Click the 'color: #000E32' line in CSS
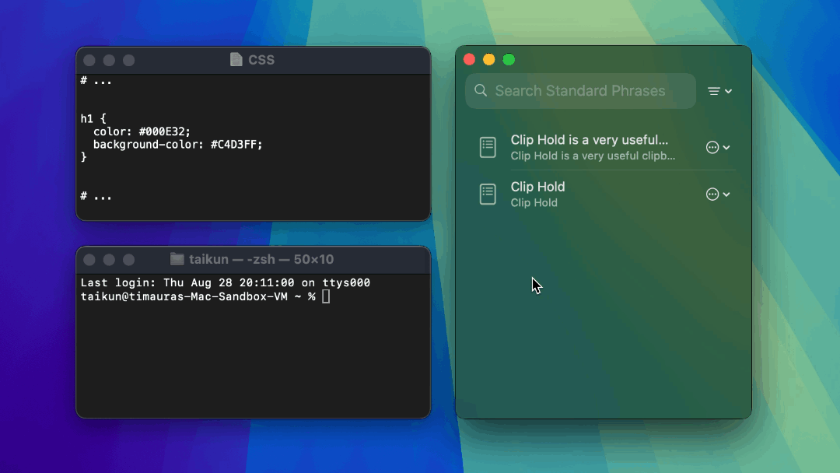The height and width of the screenshot is (473, 840). point(142,131)
